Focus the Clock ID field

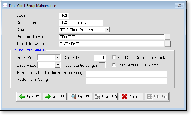point(100,58)
